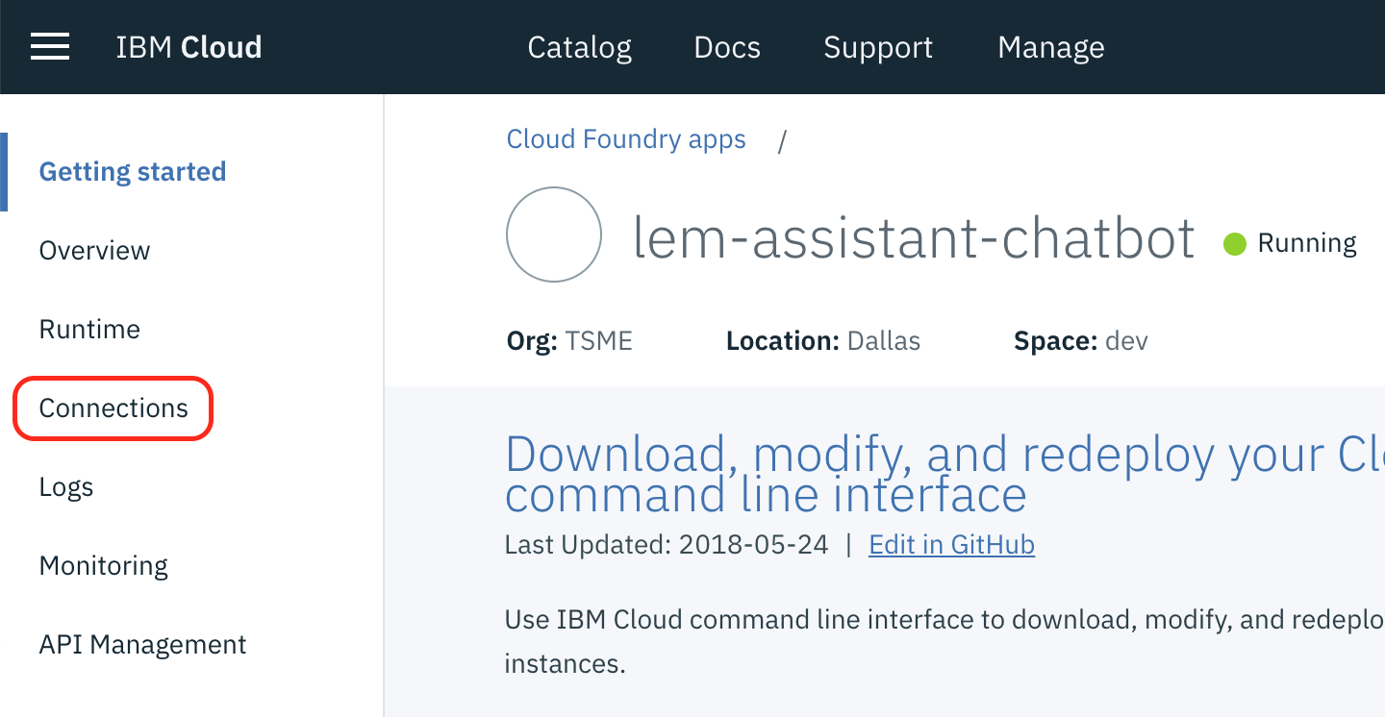Click the Last Updated: 2018-05-24 text
Viewport: 1385px width, 717px height.
667,545
